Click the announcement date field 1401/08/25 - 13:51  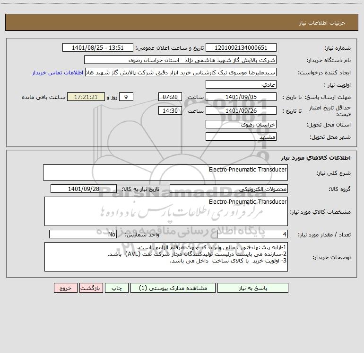tap(98, 47)
